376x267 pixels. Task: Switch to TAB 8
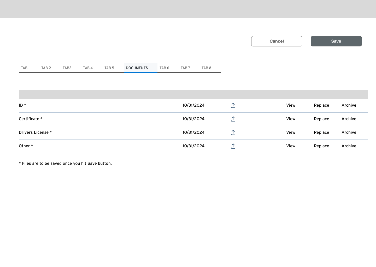[x=207, y=68]
